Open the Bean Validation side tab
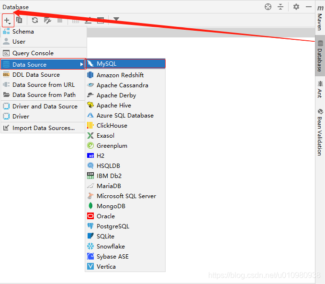This screenshot has height=284, width=325. [x=320, y=132]
